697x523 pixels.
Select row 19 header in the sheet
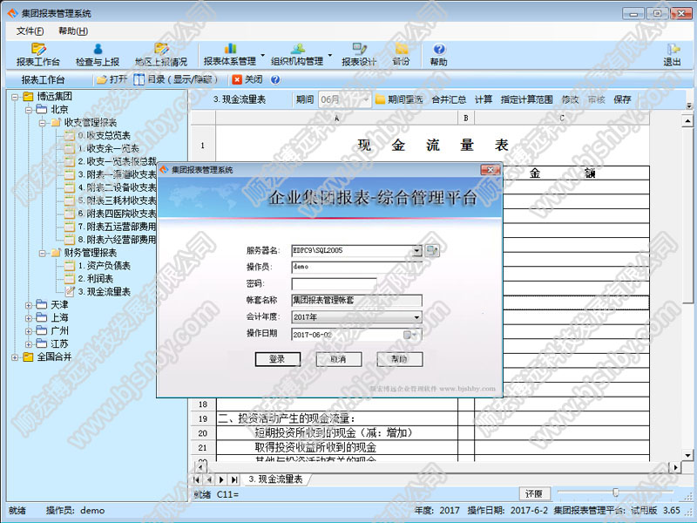(x=203, y=418)
